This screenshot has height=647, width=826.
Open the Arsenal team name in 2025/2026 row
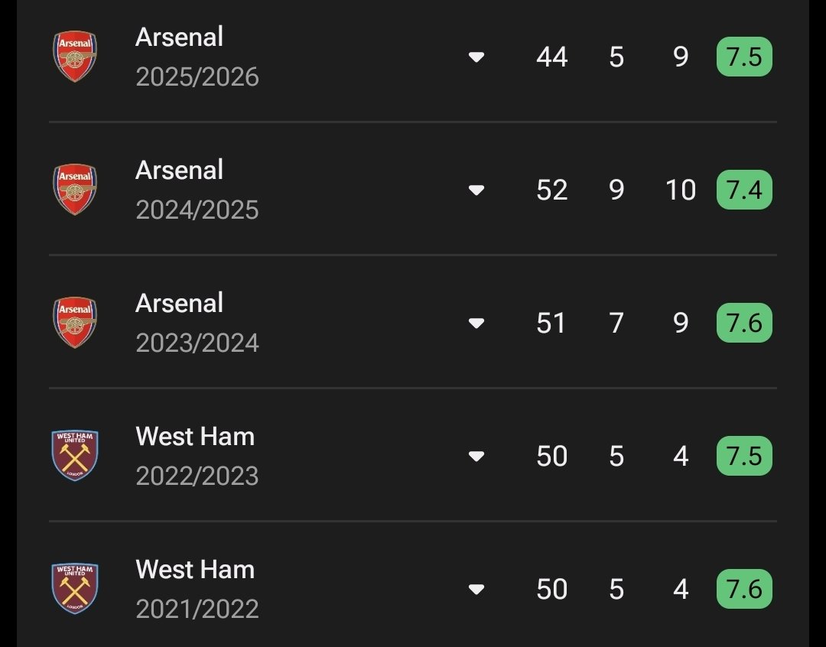point(180,37)
